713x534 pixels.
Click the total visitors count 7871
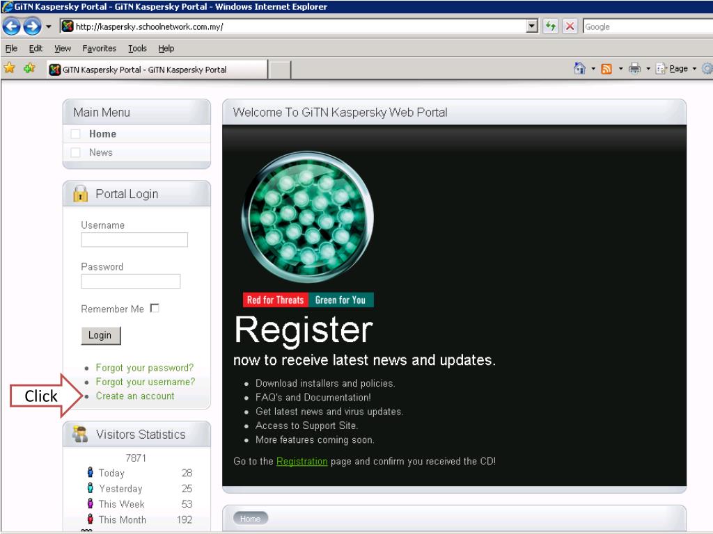(x=136, y=458)
